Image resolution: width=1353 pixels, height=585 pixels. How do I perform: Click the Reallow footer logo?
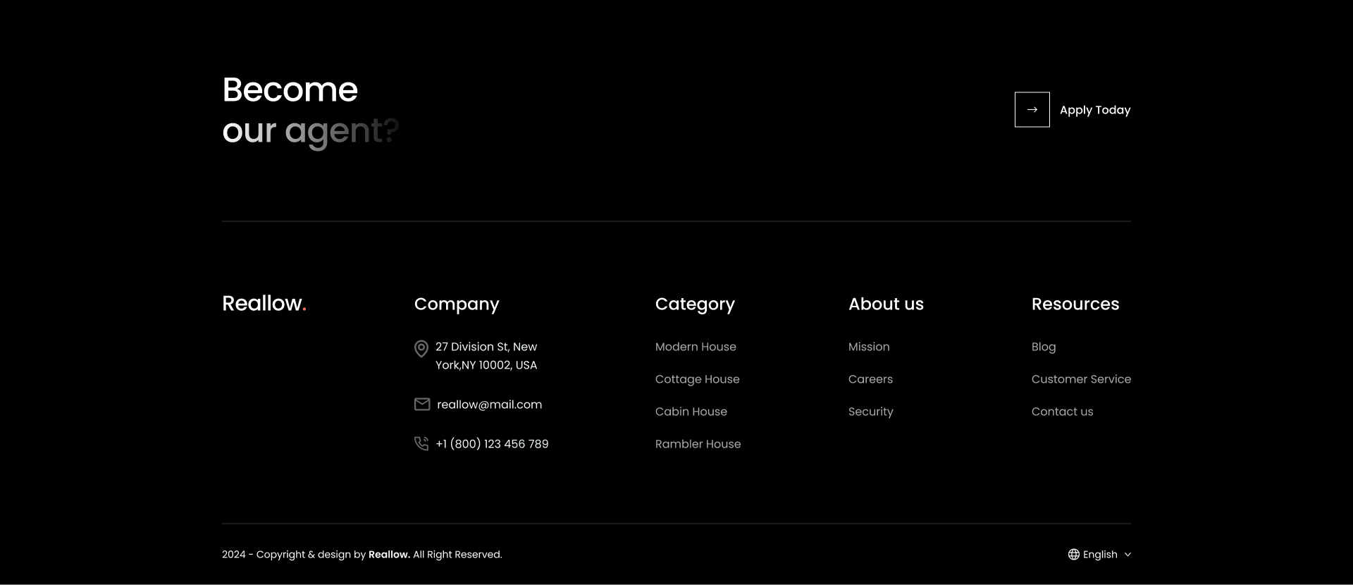(x=264, y=304)
